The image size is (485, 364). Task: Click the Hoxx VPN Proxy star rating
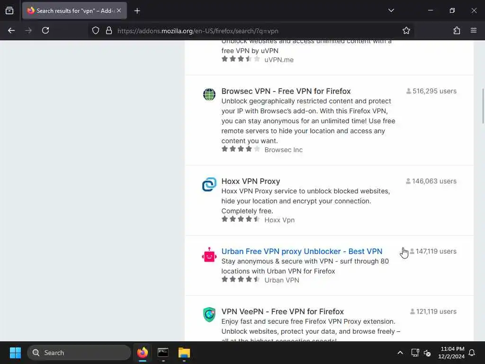click(241, 219)
